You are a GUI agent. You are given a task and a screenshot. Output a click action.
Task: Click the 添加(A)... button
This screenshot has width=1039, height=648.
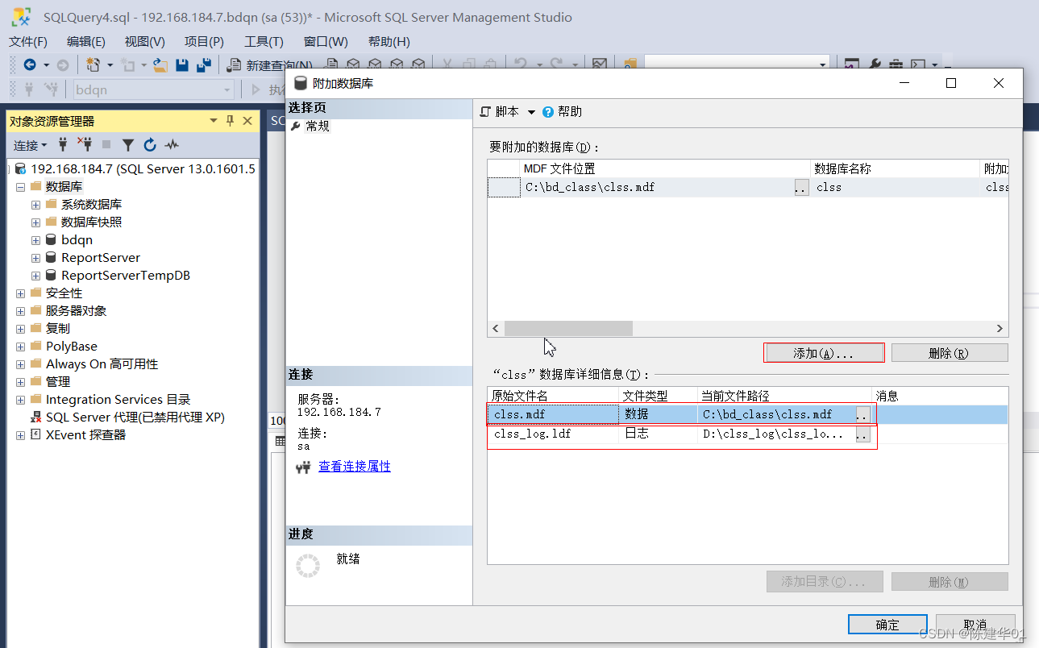click(824, 353)
